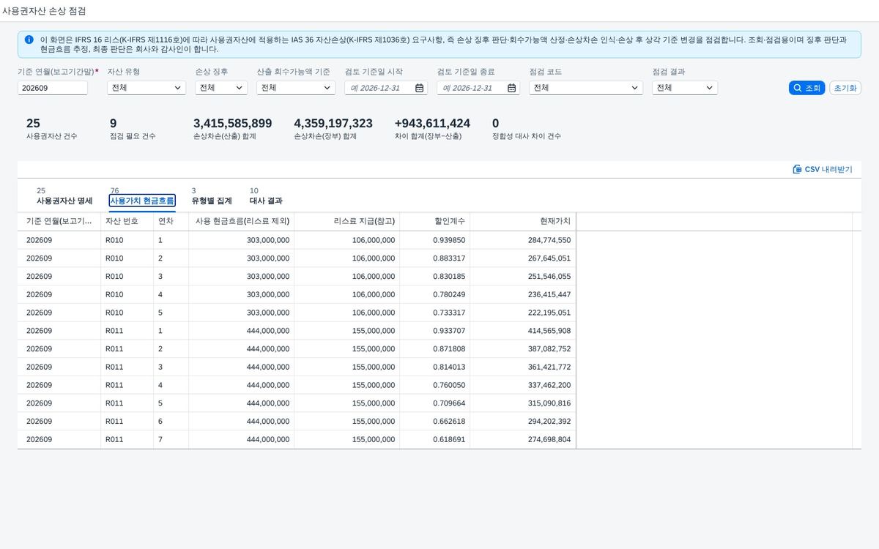Select present value 274,698,804
This screenshot has width=879, height=549.
(549, 439)
